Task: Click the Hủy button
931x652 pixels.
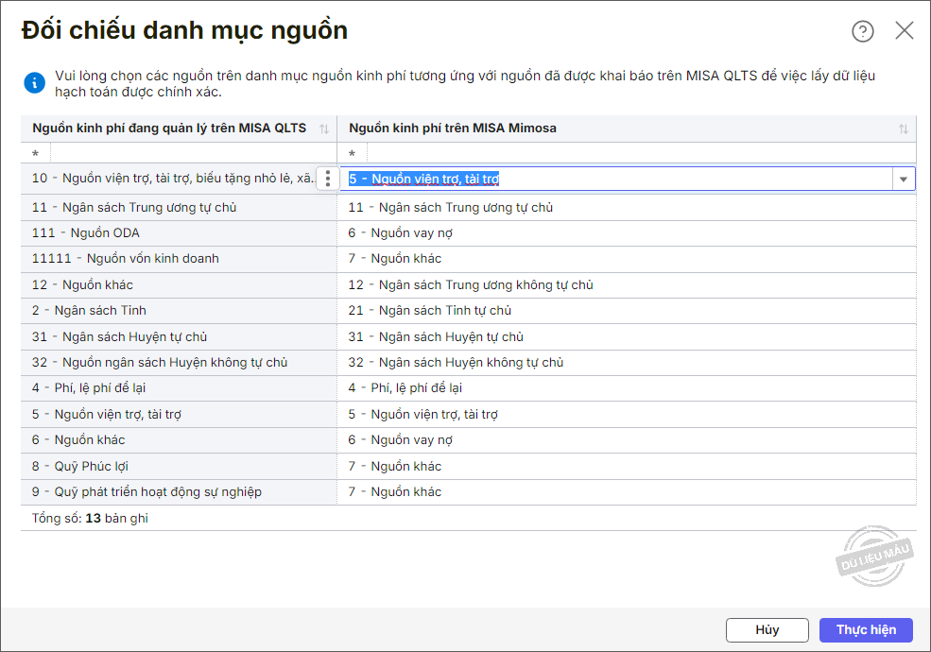Action: click(x=767, y=629)
